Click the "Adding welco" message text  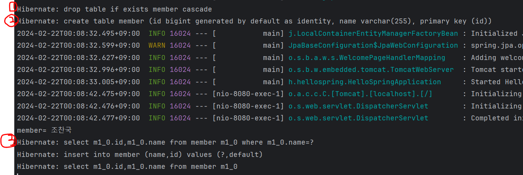(x=497, y=58)
